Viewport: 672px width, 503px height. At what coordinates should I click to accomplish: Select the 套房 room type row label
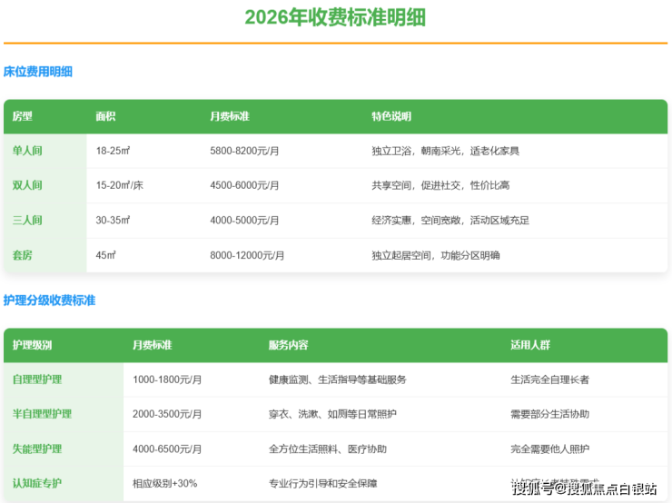point(23,255)
